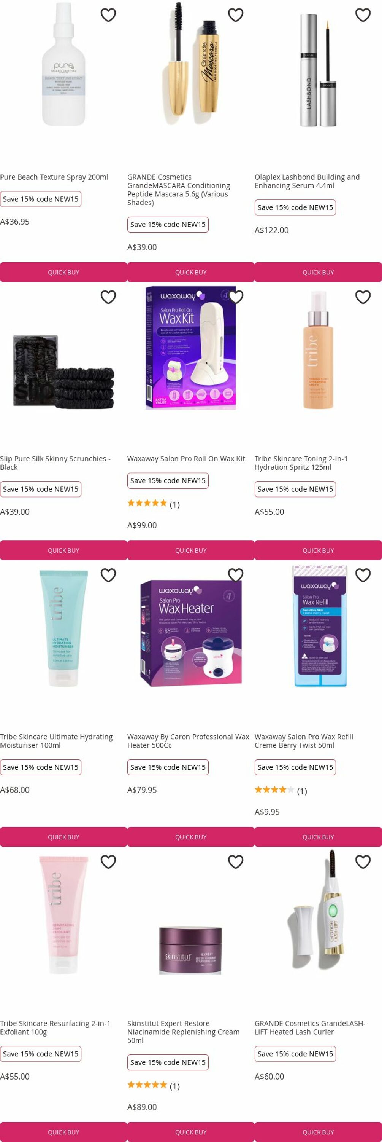Screen dimensions: 382x1142
Task: Heart the Tribe Ultimate Hydrating Moisturiser
Action: pyautogui.click(x=108, y=575)
